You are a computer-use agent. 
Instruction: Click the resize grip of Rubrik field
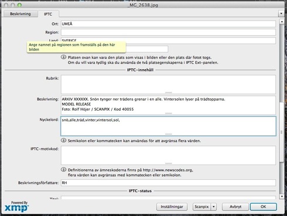coord(169,92)
